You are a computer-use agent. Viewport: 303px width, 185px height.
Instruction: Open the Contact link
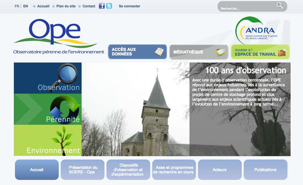pyautogui.click(x=89, y=6)
